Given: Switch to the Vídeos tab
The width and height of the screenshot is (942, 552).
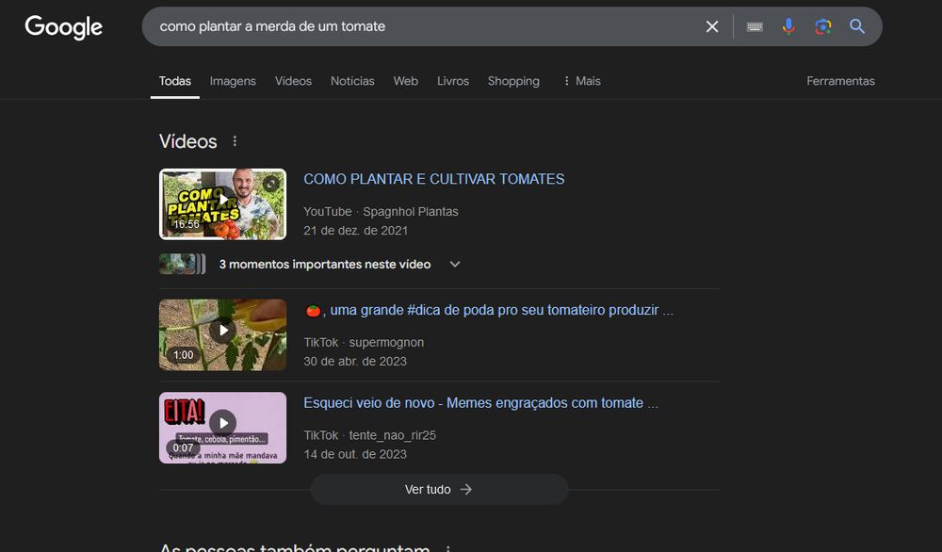Looking at the screenshot, I should 293,81.
